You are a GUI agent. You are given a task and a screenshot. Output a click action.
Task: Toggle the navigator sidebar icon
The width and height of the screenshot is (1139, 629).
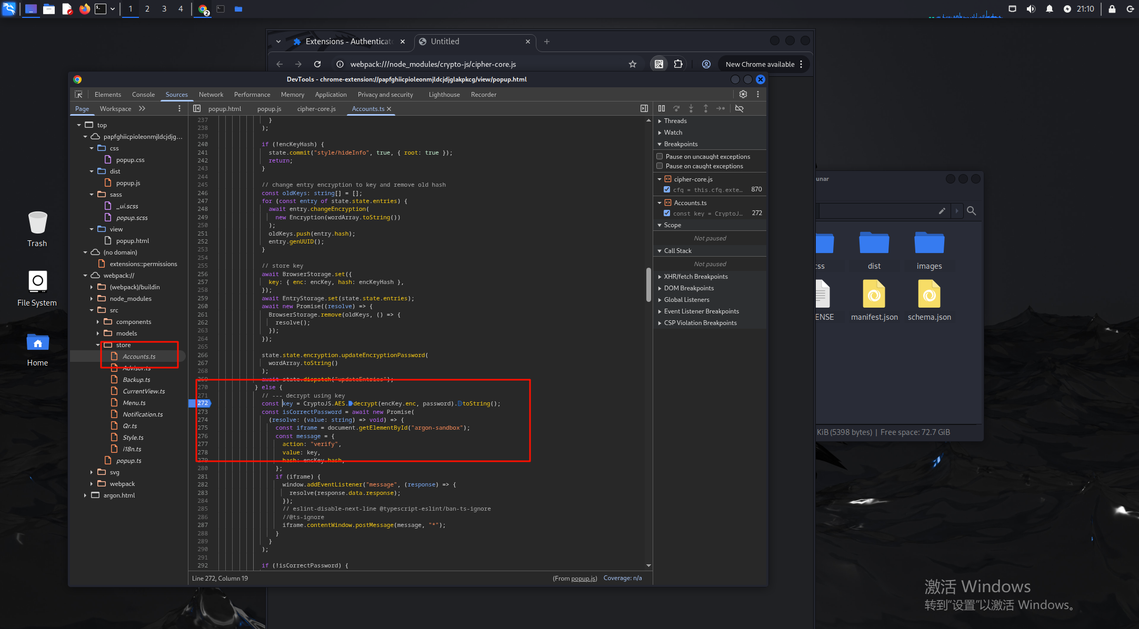click(197, 108)
